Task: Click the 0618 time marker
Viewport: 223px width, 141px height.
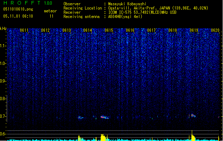Action: [173, 30]
